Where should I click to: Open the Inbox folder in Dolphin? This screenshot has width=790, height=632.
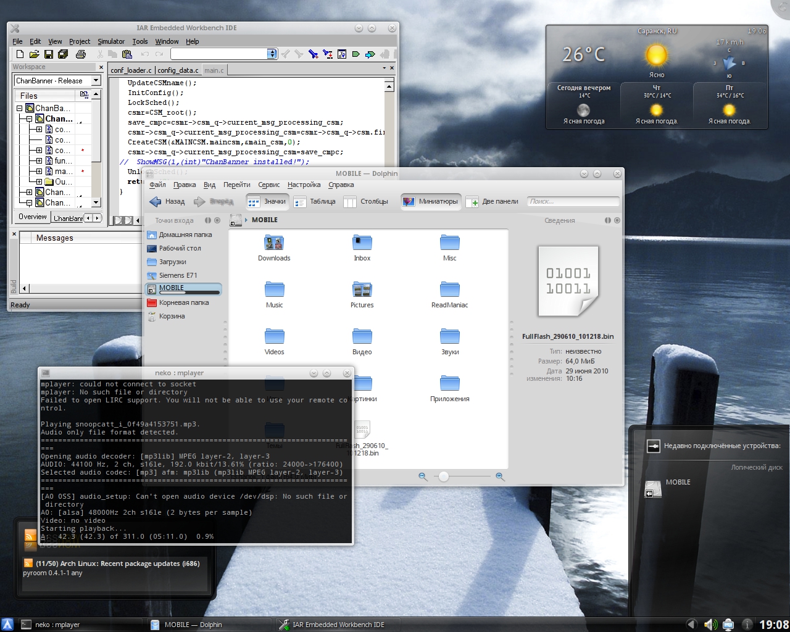pyautogui.click(x=362, y=248)
